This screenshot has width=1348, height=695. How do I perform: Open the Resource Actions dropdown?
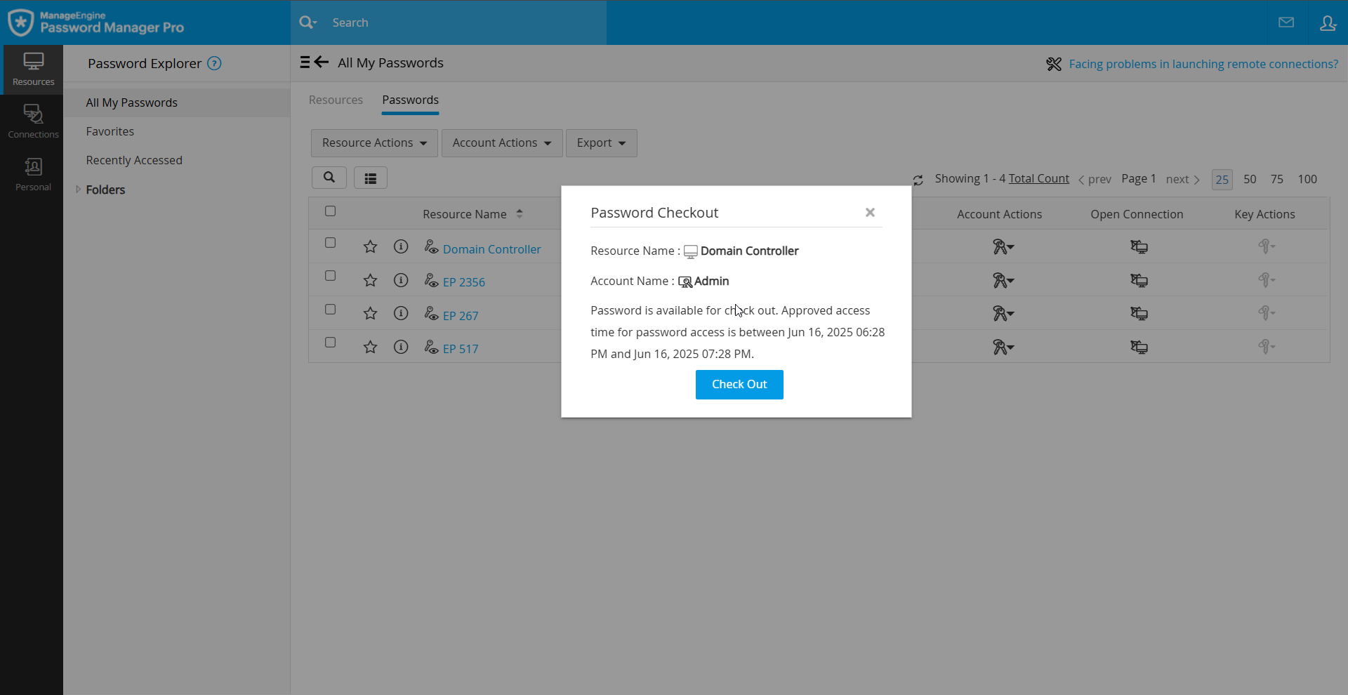[x=374, y=143]
